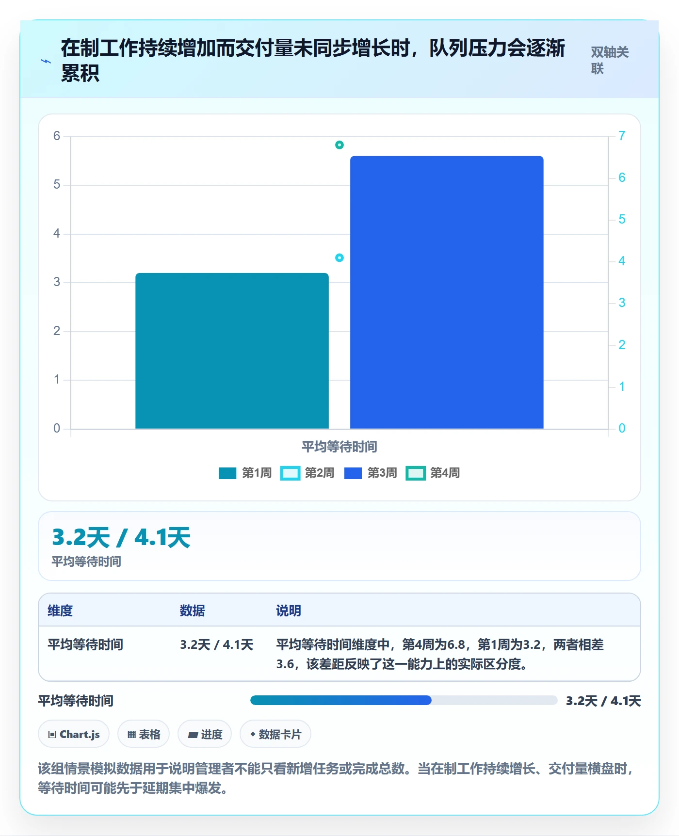Image resolution: width=679 pixels, height=836 pixels.
Task: Click the 平均等待时间 label beside progress bar
Action: click(x=76, y=701)
